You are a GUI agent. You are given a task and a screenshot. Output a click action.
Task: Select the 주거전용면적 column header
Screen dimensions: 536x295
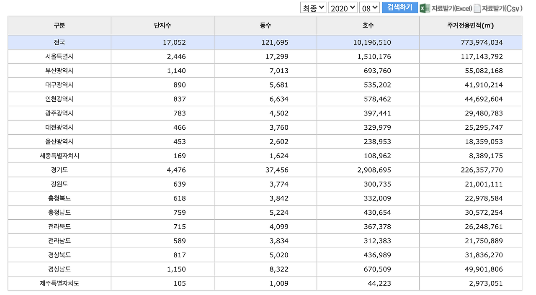(471, 26)
